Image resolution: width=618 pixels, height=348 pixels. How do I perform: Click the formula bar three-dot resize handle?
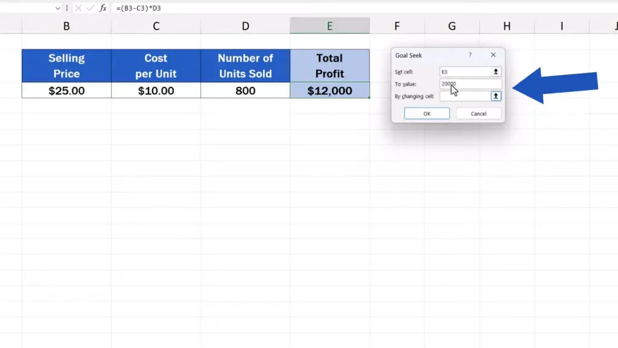67,8
